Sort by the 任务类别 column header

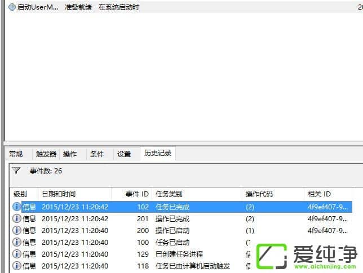(197, 194)
